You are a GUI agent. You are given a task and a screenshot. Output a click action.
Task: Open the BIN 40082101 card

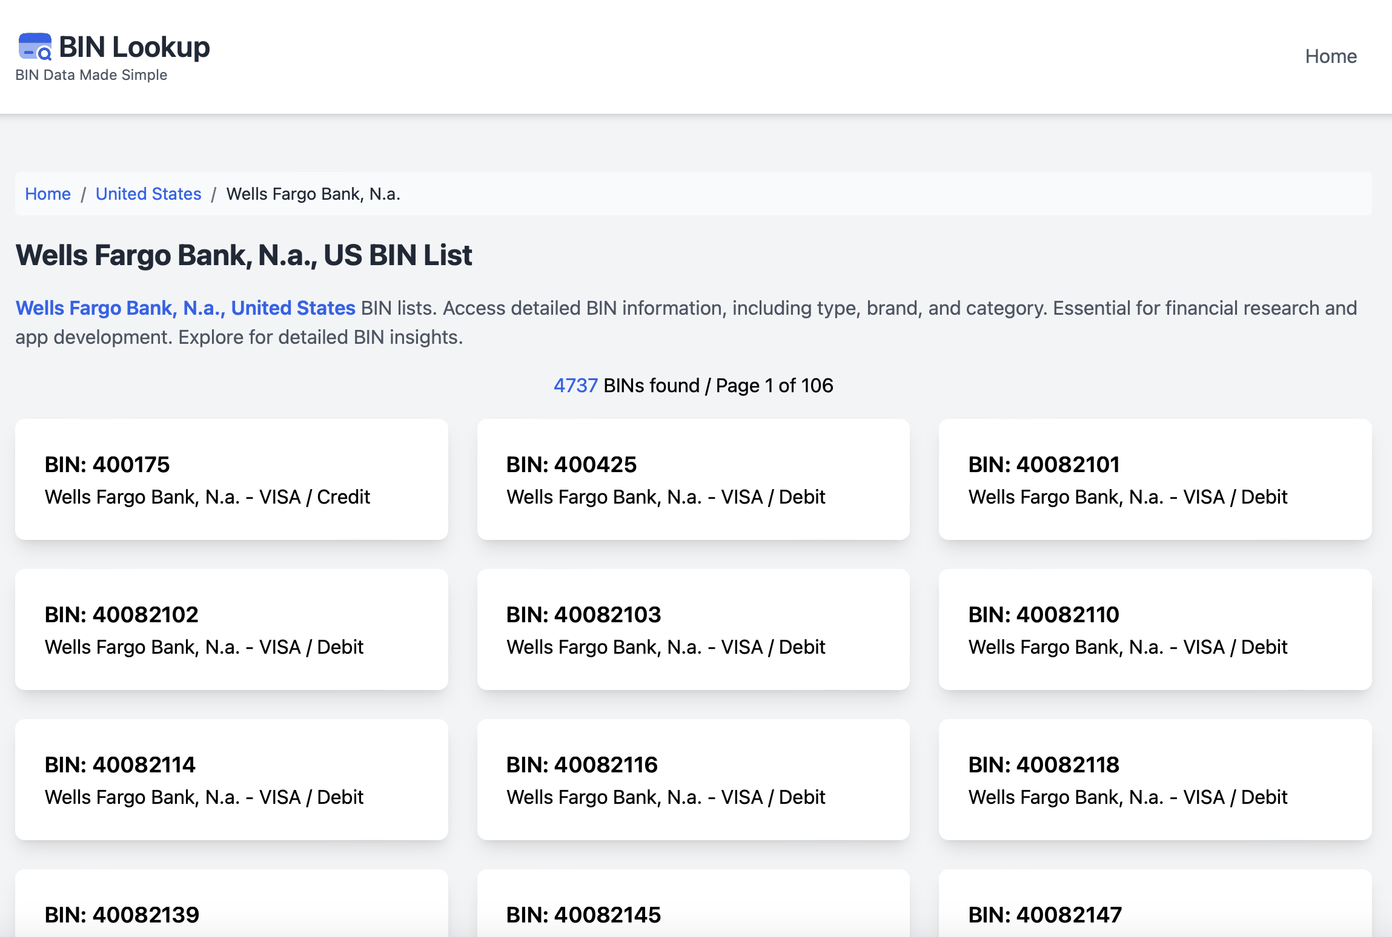pyautogui.click(x=1155, y=479)
